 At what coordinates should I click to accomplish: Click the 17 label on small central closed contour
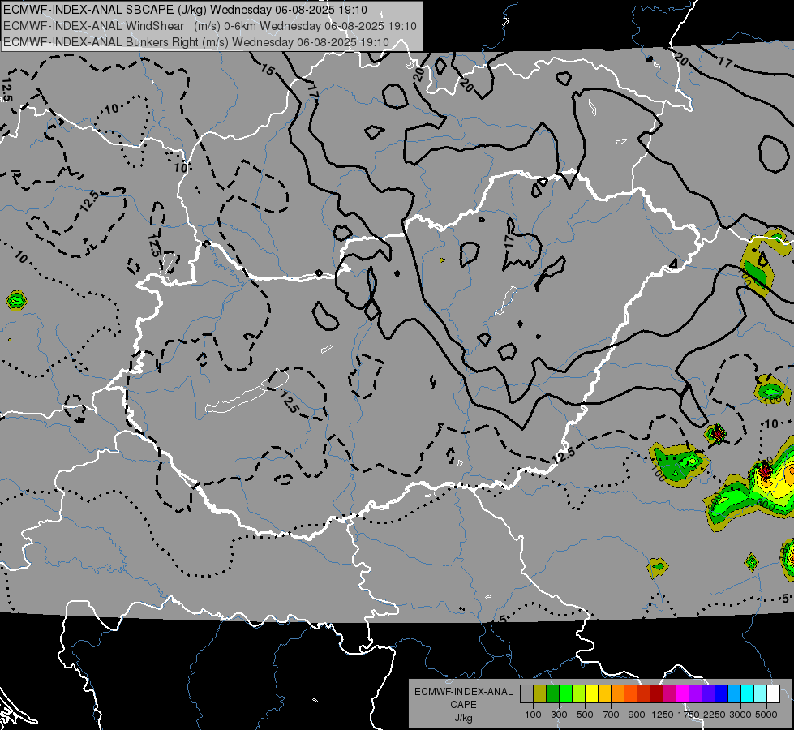(x=510, y=239)
